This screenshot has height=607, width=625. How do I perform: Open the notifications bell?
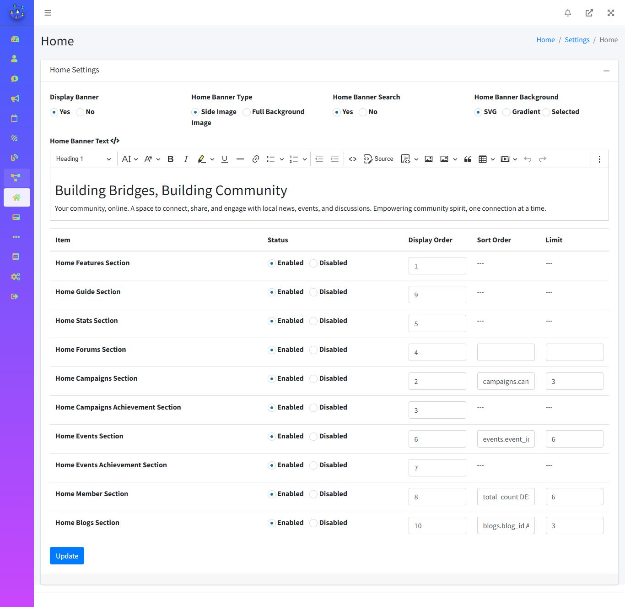[568, 13]
